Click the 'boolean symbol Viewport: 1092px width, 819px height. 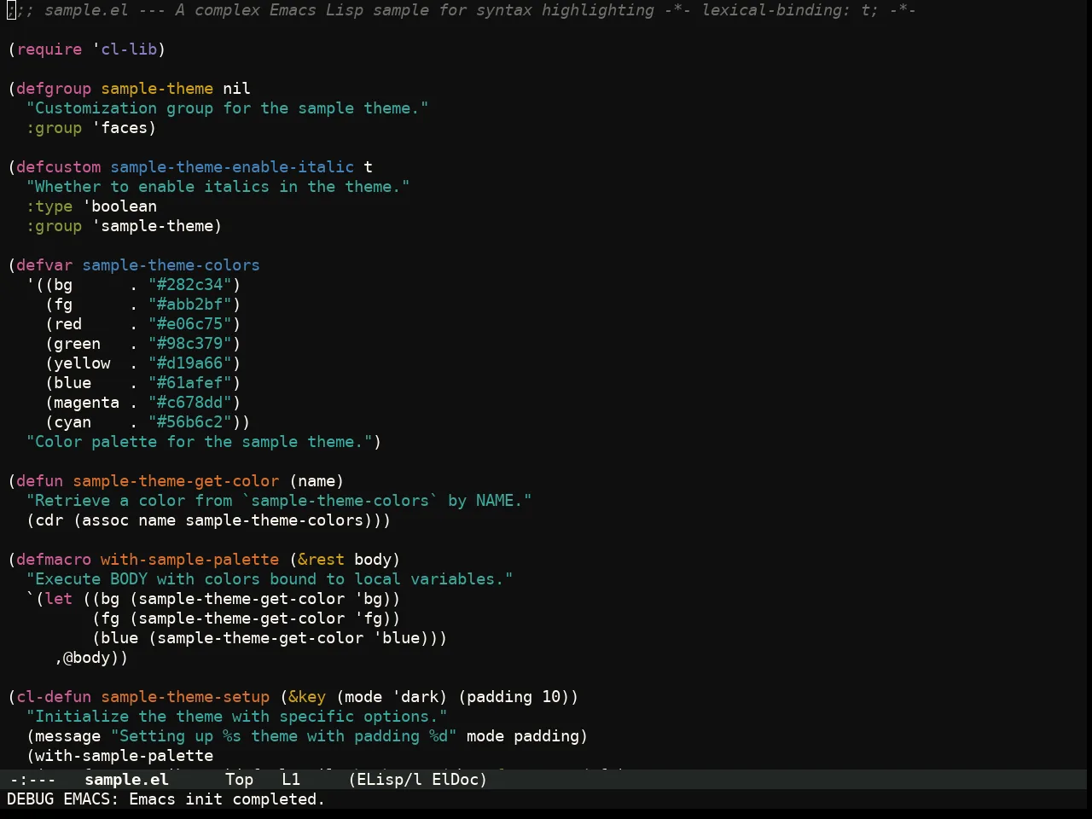[x=119, y=206]
